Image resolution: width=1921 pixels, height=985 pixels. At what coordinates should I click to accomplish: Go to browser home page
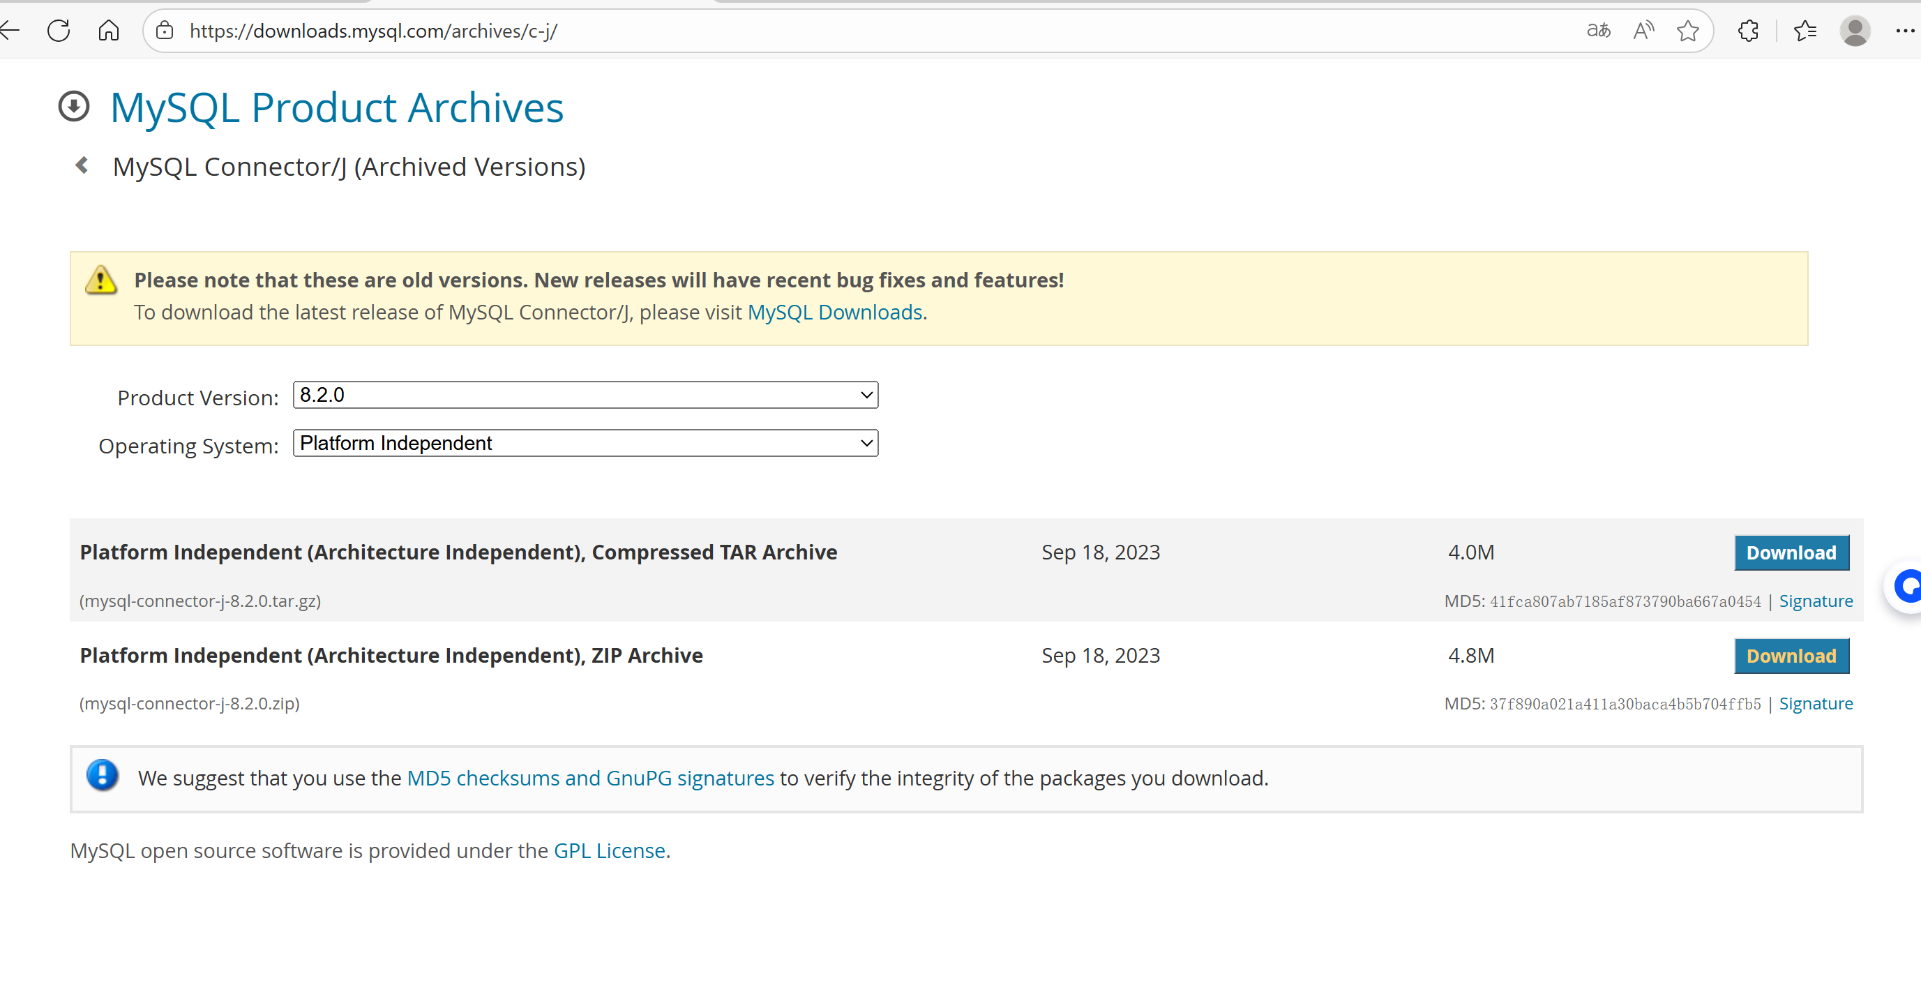click(x=109, y=31)
